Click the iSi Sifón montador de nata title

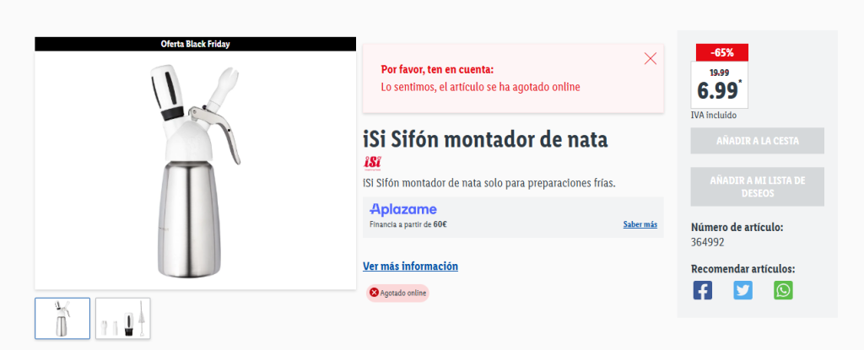click(484, 140)
